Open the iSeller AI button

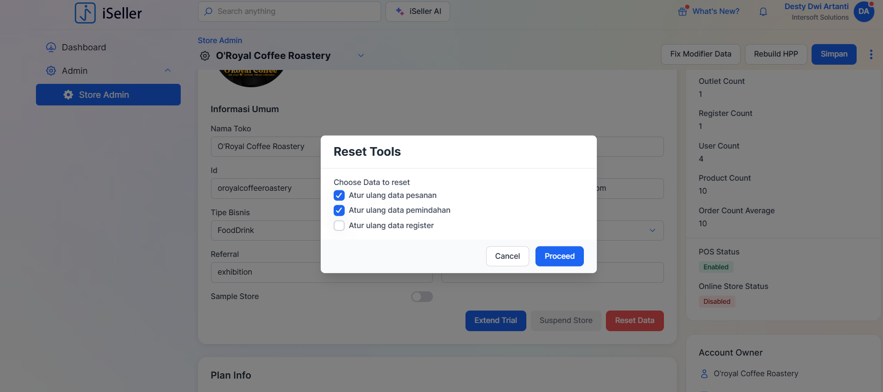(x=418, y=12)
